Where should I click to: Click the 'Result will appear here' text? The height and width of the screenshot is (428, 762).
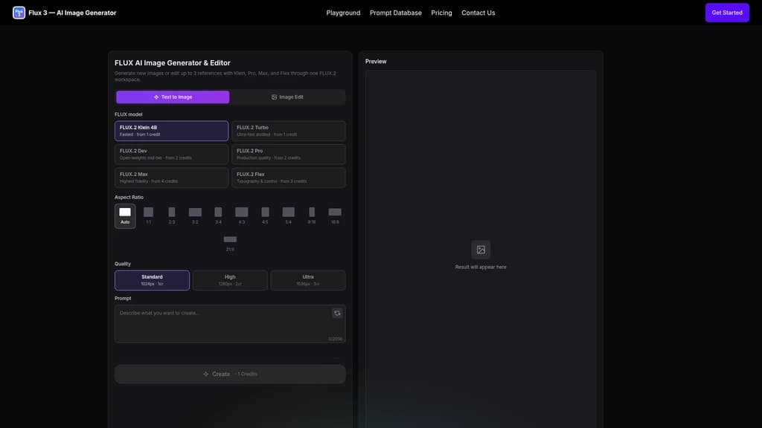(481, 267)
